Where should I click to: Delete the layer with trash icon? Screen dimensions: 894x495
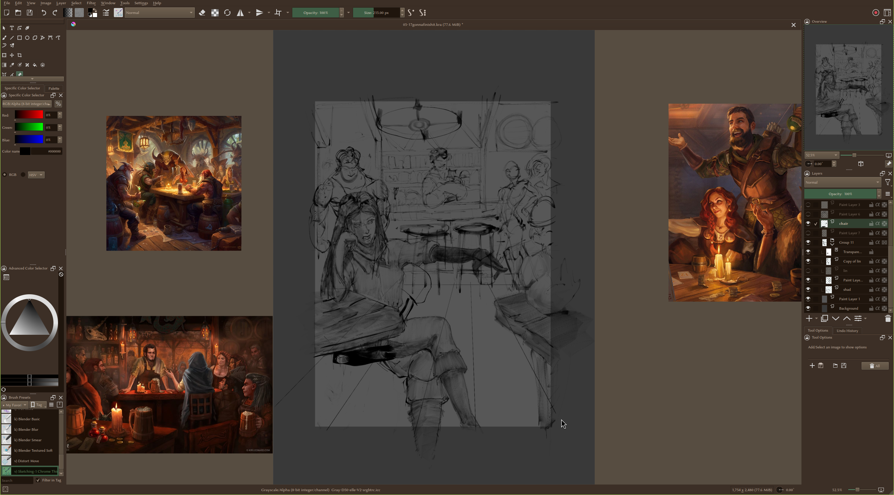(x=888, y=318)
